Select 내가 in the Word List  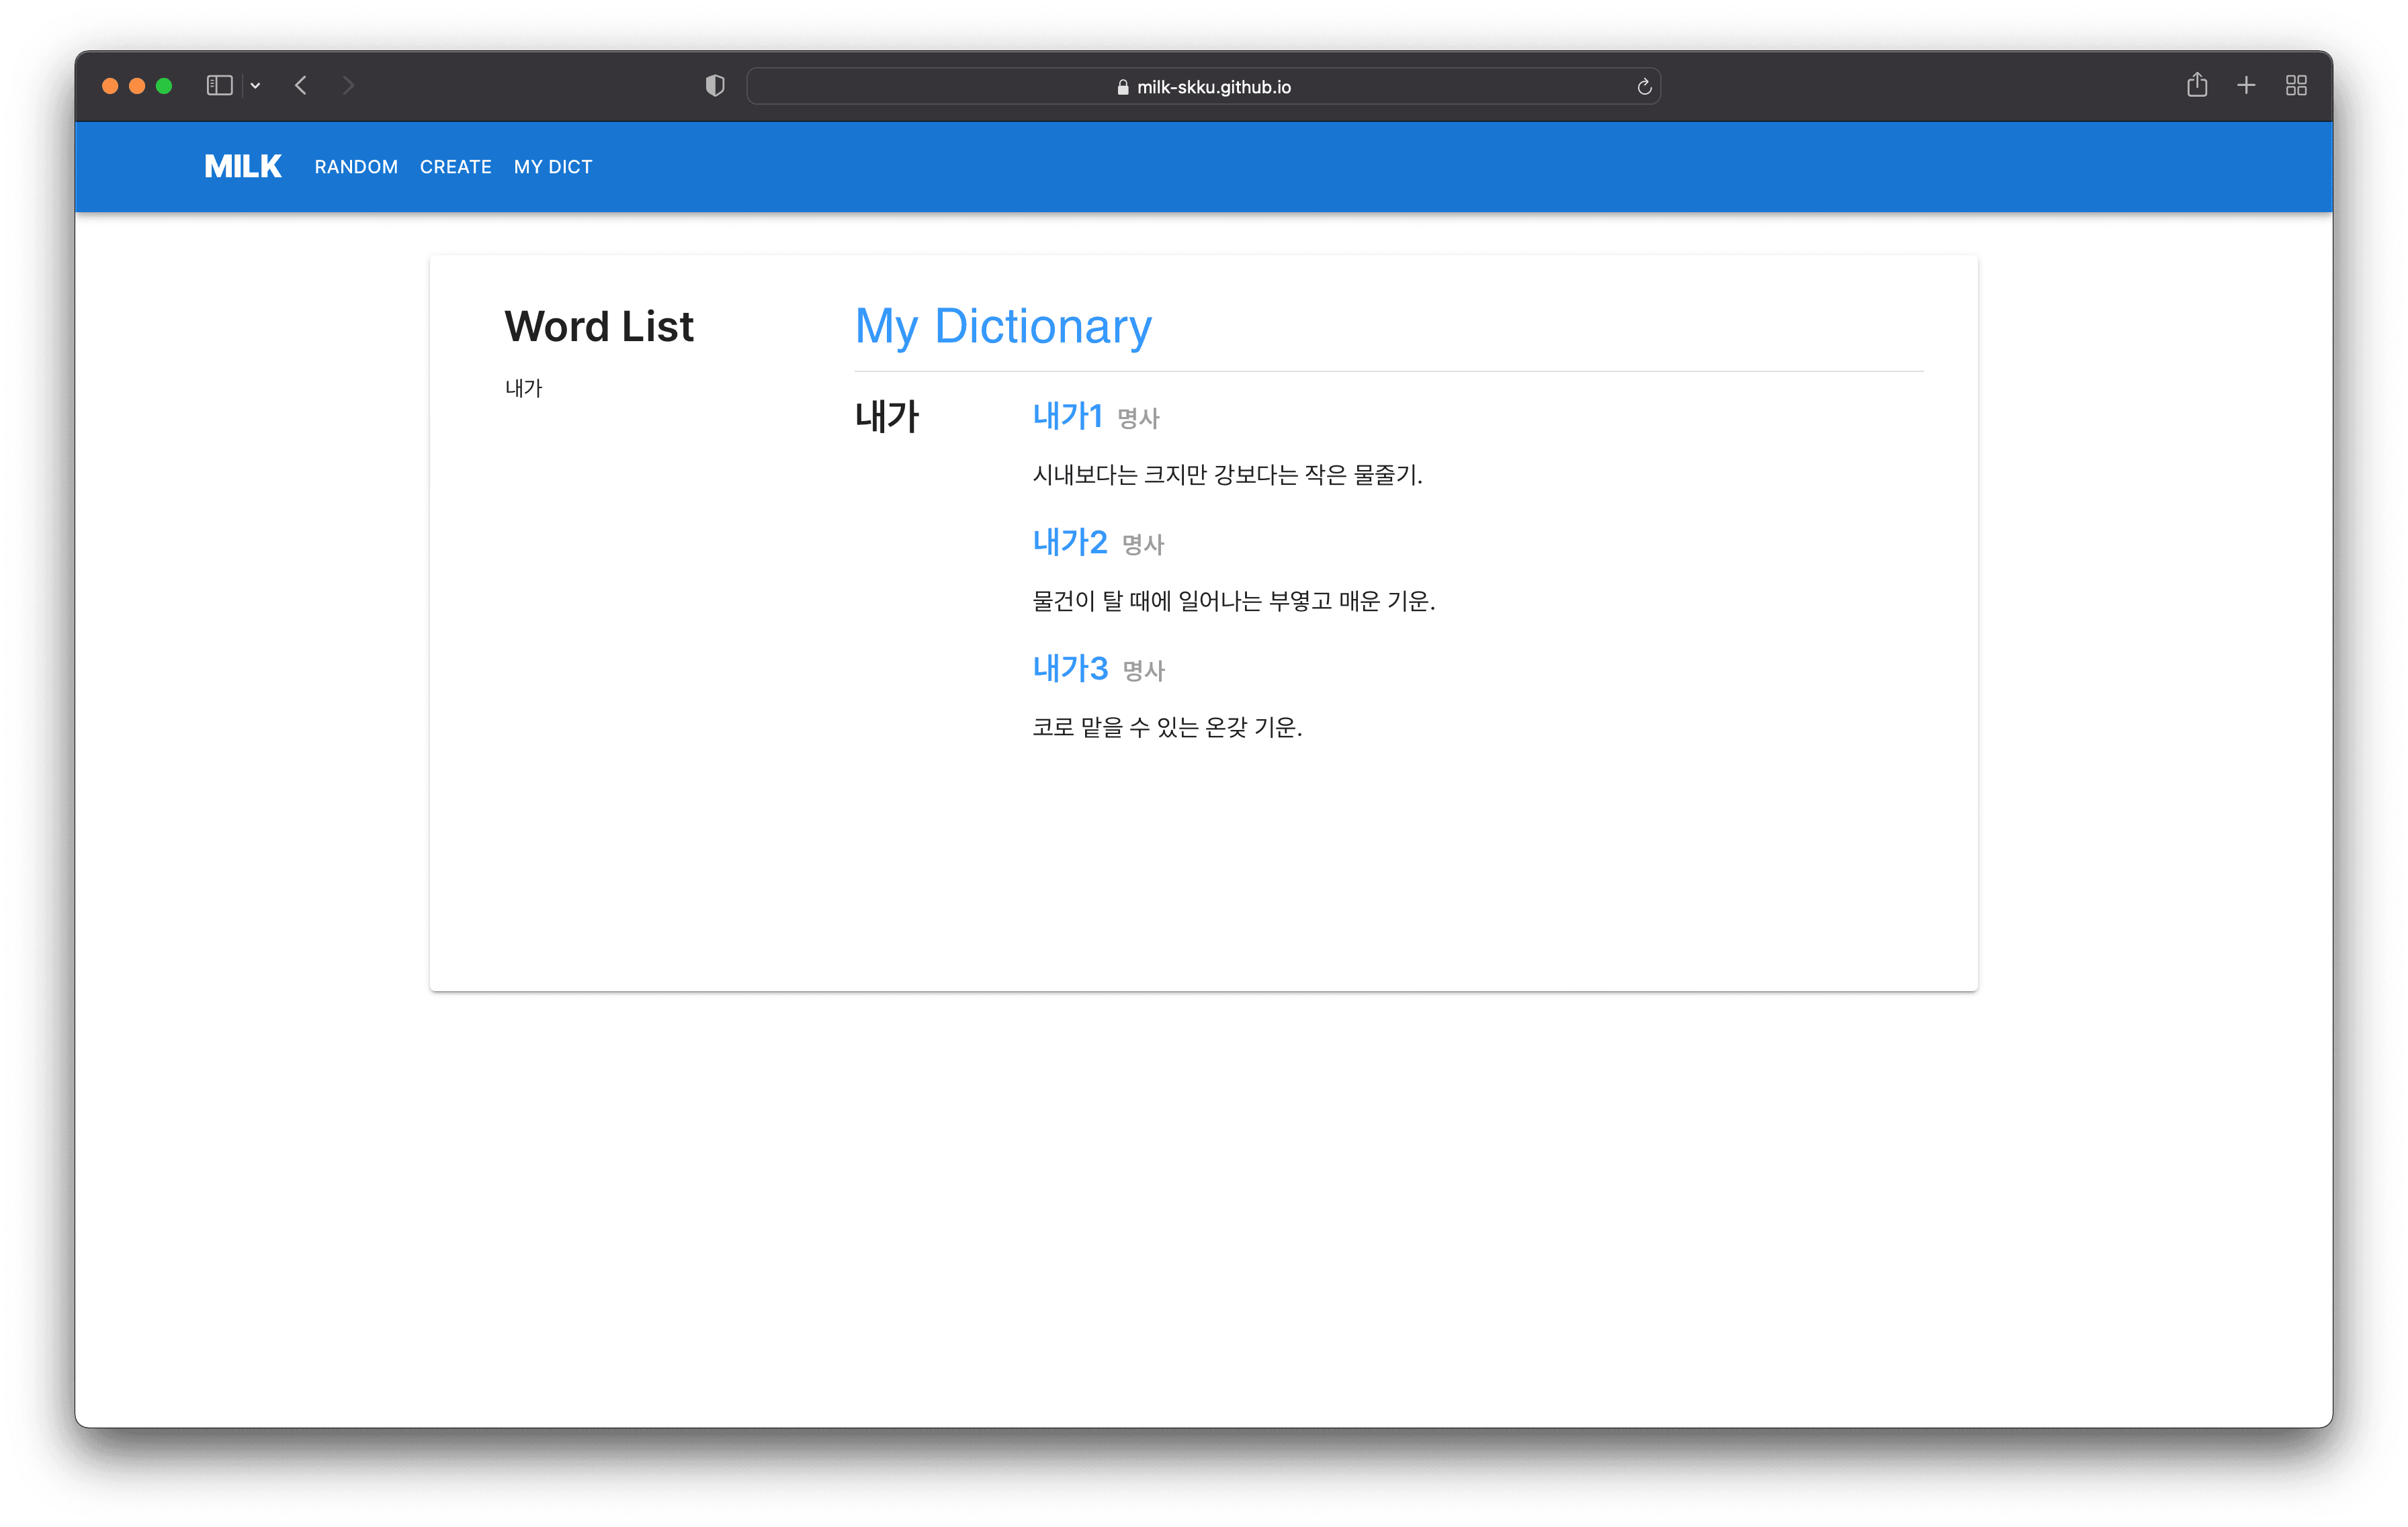(x=523, y=389)
